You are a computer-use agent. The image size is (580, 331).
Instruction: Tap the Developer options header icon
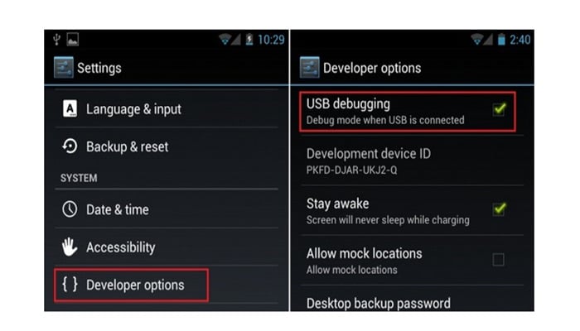[310, 68]
